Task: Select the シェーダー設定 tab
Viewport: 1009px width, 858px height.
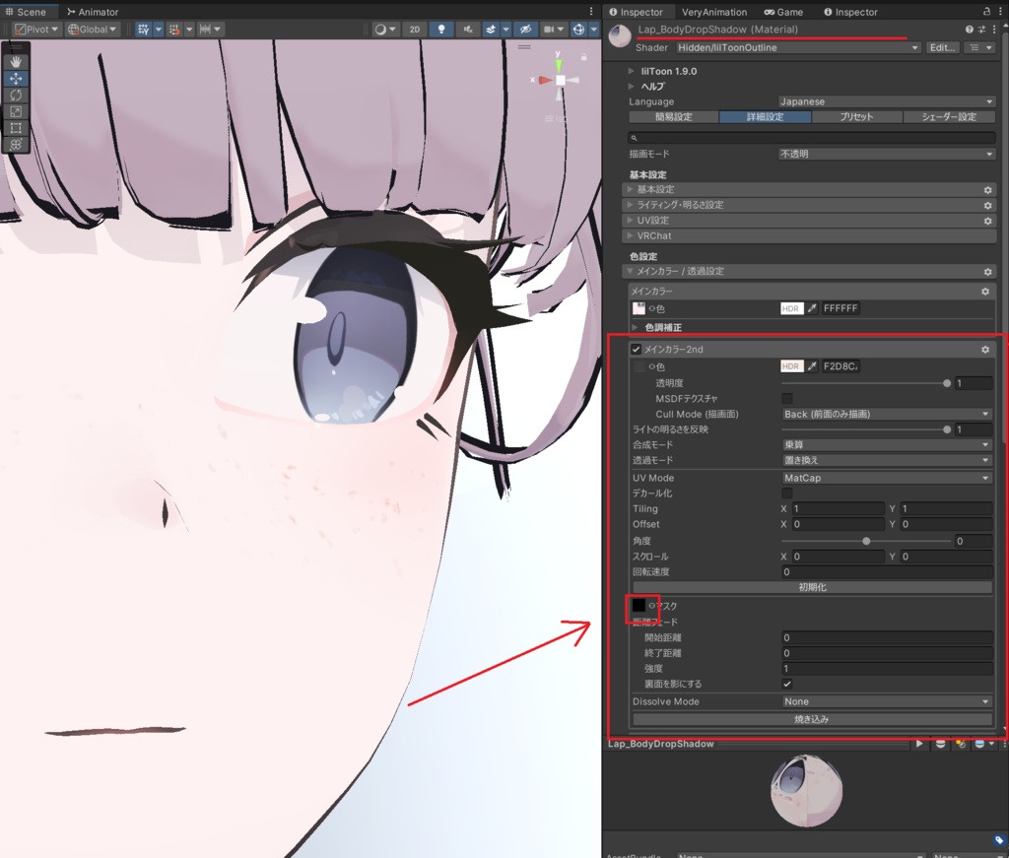Action: (x=949, y=117)
